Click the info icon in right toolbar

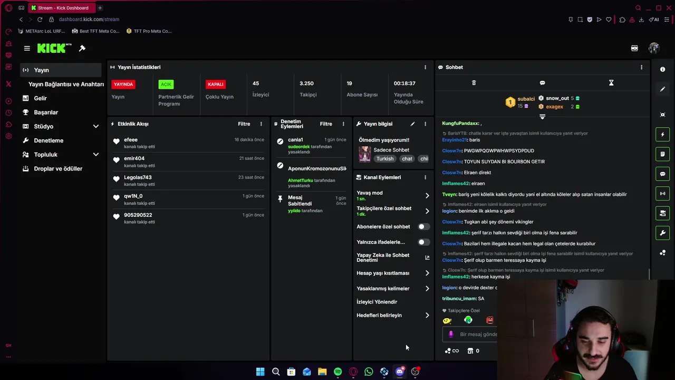pyautogui.click(x=662, y=69)
